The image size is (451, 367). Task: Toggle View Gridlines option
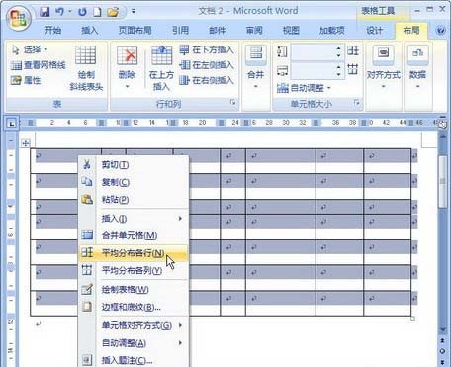click(39, 65)
